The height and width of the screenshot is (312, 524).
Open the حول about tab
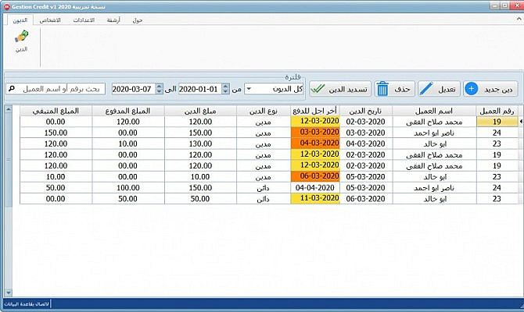pyautogui.click(x=138, y=20)
